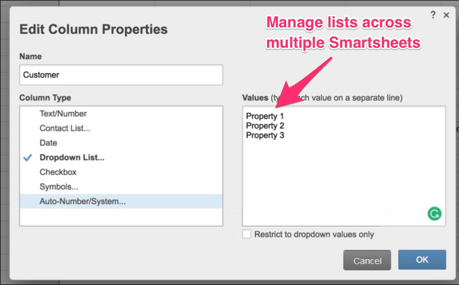Close the Edit Column Properties dialog
459x285 pixels.
(446, 15)
